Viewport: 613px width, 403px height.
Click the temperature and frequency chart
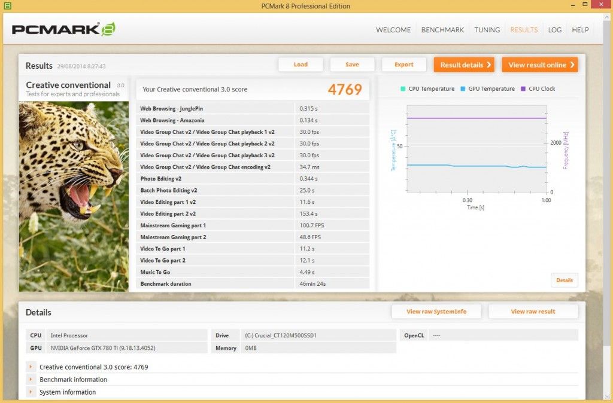(477, 149)
